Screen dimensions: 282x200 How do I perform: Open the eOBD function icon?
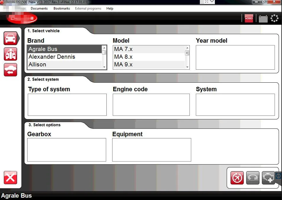(249, 18)
